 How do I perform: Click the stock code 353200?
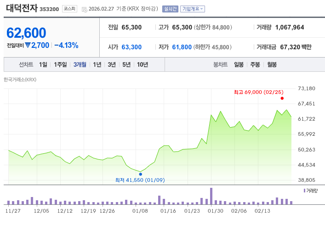click(x=49, y=9)
